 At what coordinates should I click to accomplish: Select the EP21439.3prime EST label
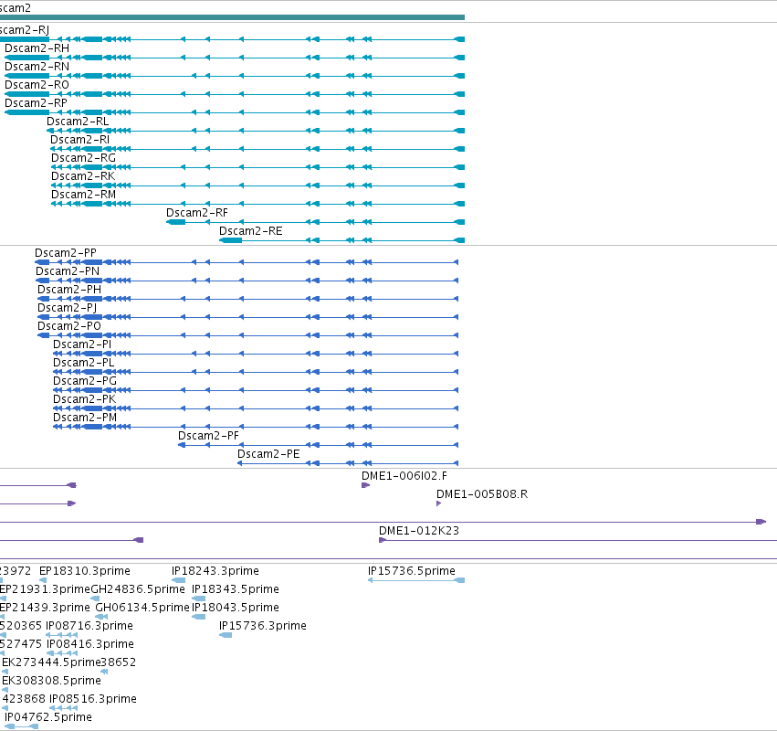(x=45, y=608)
